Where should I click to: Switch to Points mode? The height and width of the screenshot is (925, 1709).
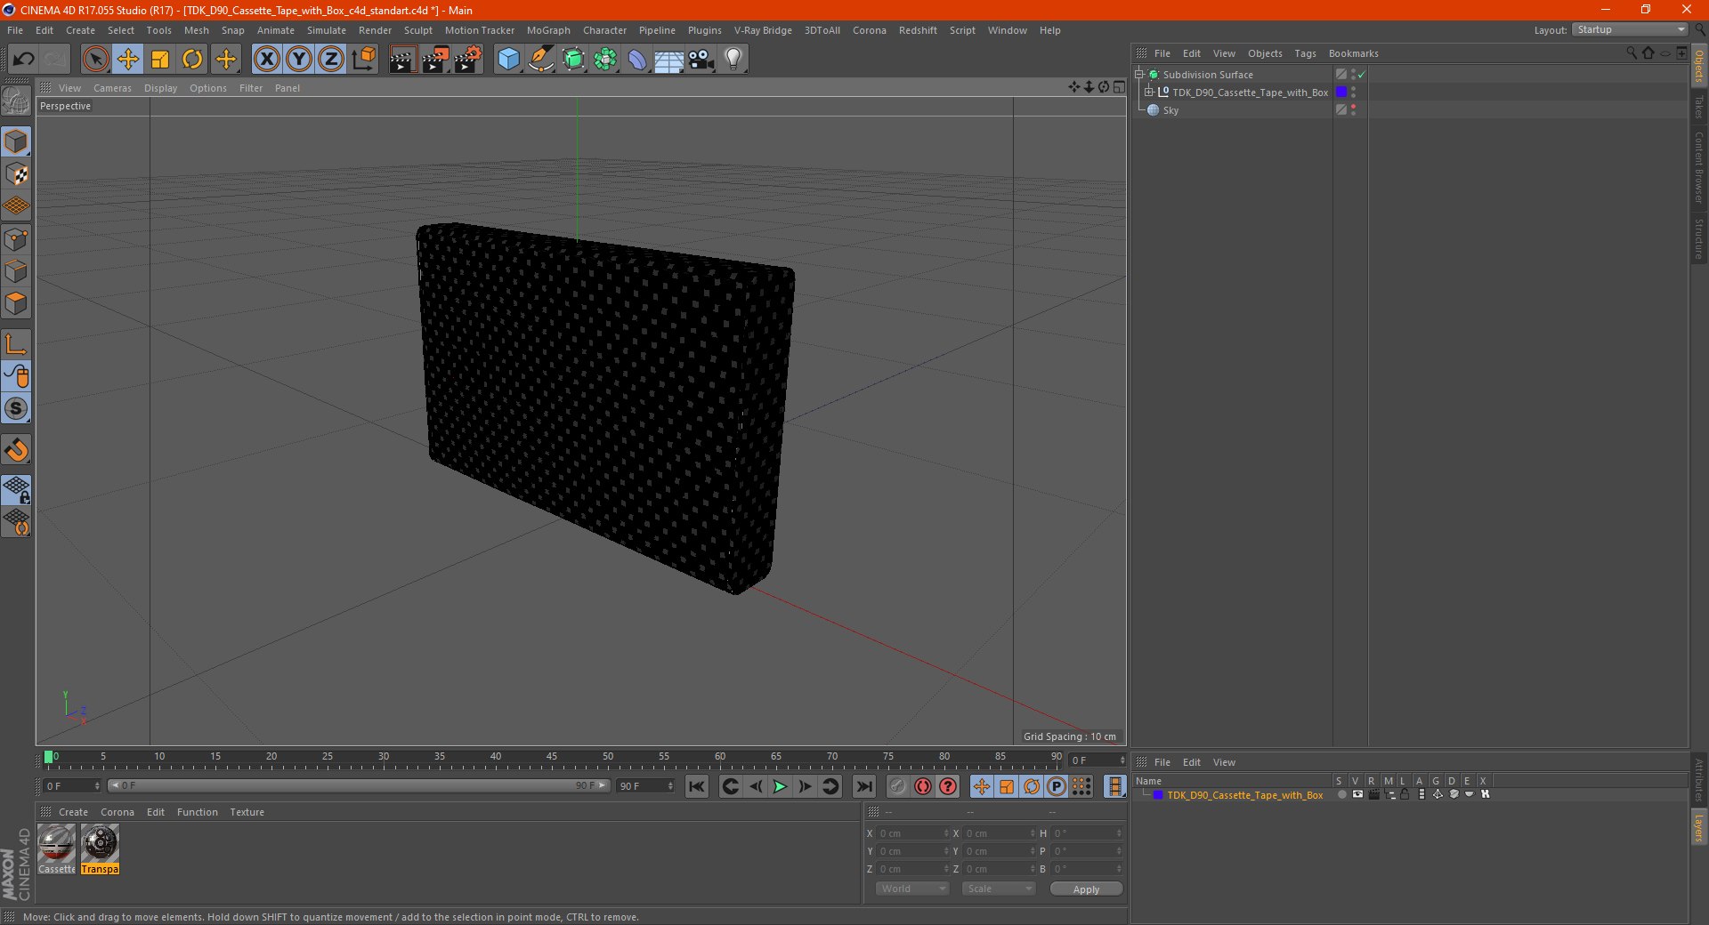[x=16, y=238]
